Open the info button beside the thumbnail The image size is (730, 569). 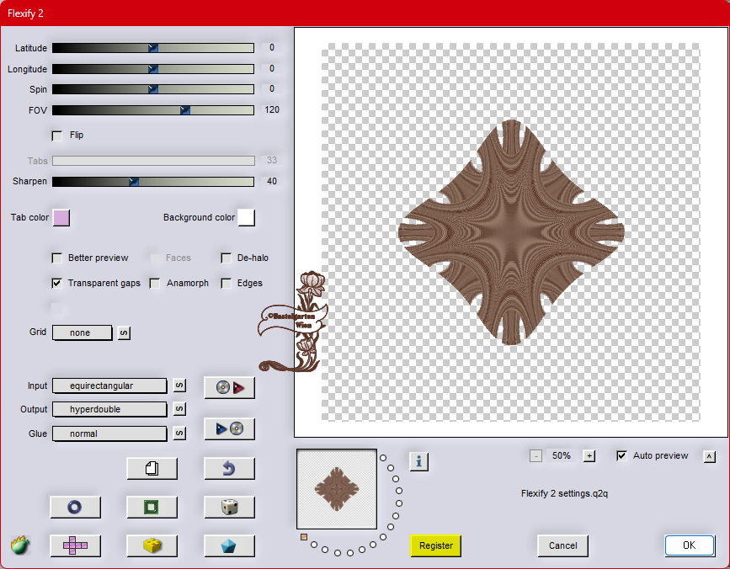[419, 460]
